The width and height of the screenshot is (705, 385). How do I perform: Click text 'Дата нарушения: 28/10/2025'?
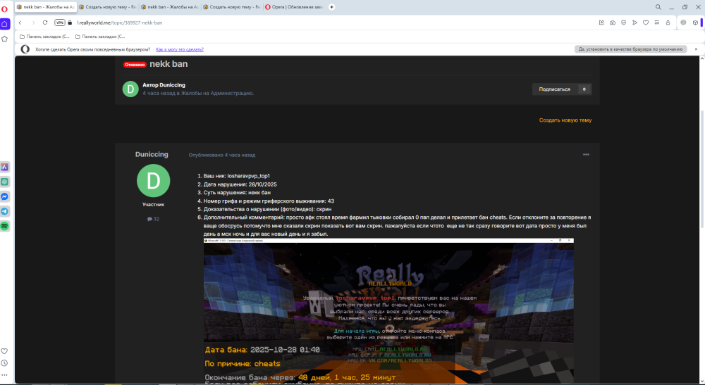[x=240, y=184]
